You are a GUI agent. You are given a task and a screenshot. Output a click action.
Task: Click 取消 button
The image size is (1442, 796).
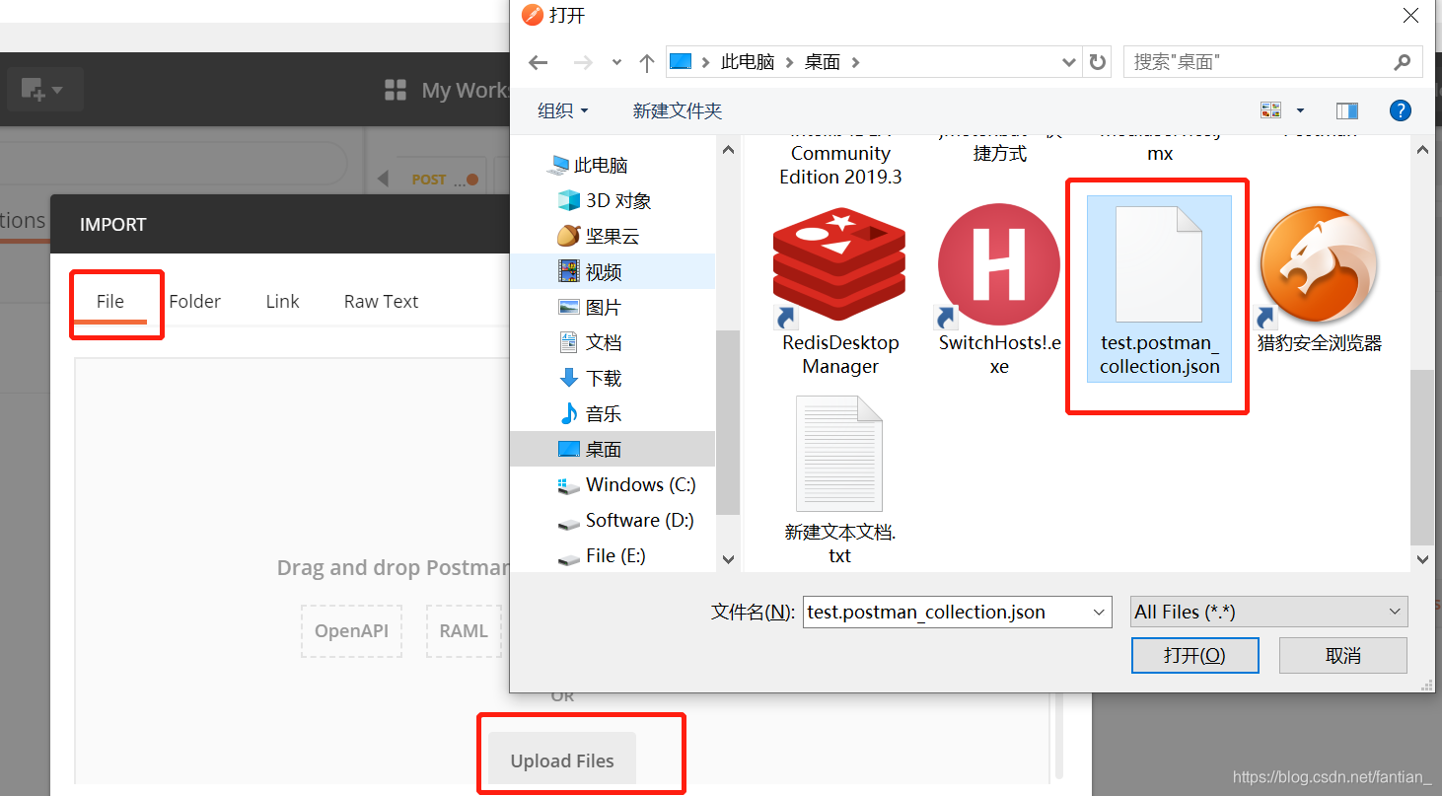coord(1343,656)
